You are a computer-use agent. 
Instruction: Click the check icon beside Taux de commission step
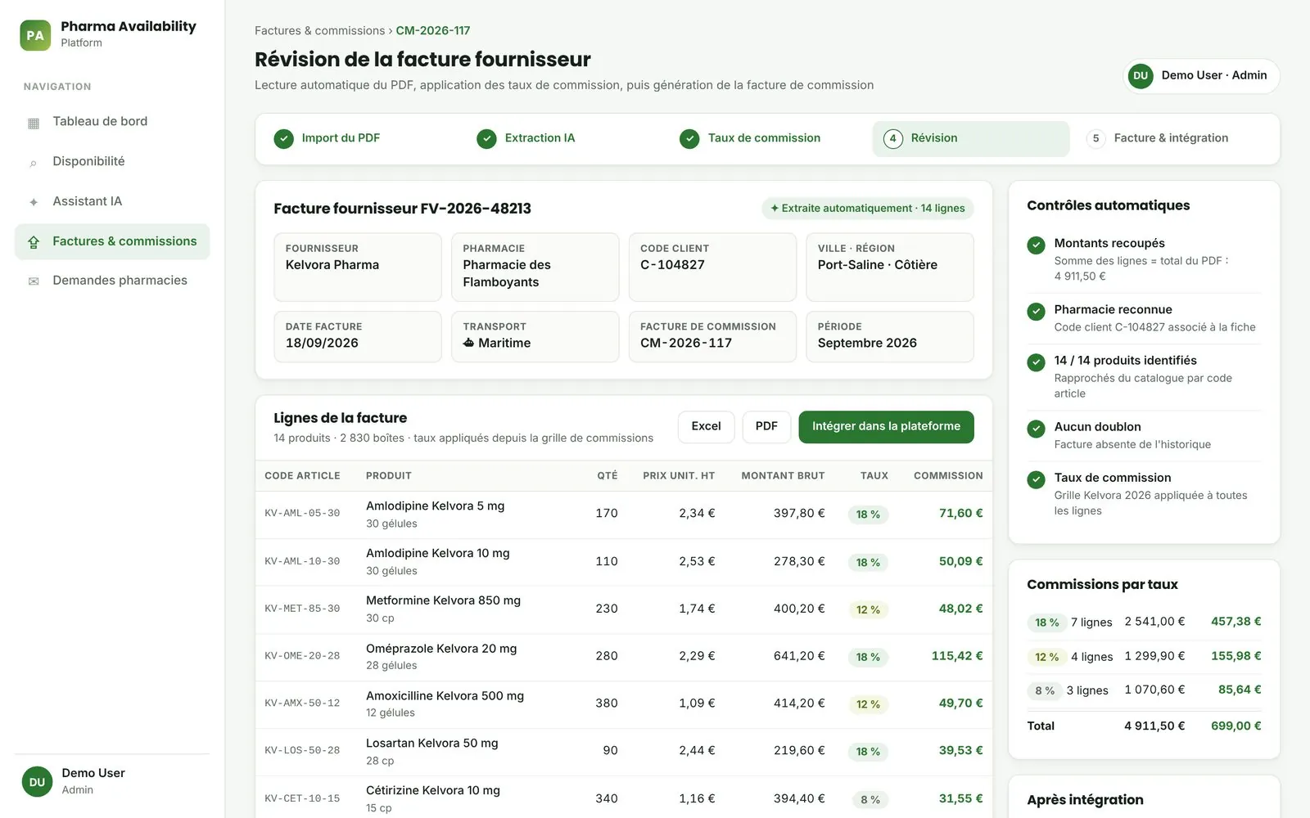click(x=689, y=139)
